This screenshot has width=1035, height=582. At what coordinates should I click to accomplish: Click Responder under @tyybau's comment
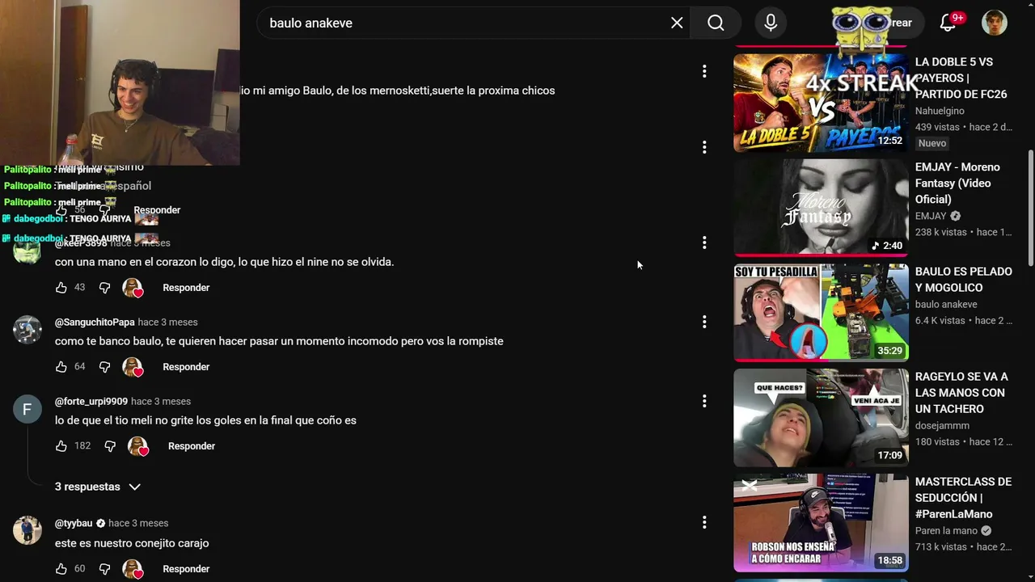click(186, 569)
